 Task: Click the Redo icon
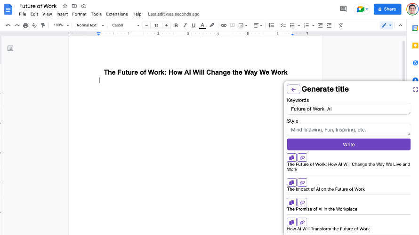click(17, 25)
